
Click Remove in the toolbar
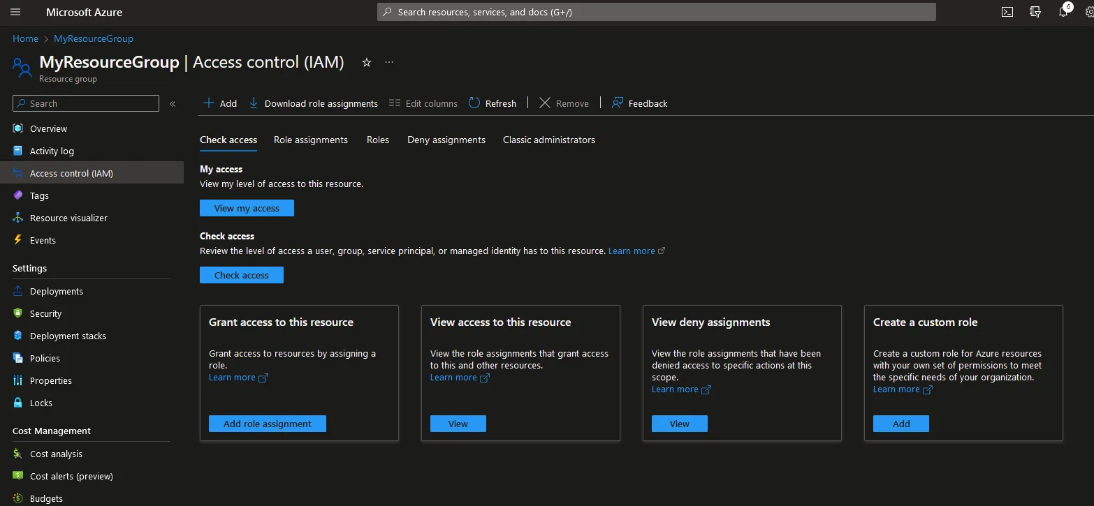(x=564, y=103)
